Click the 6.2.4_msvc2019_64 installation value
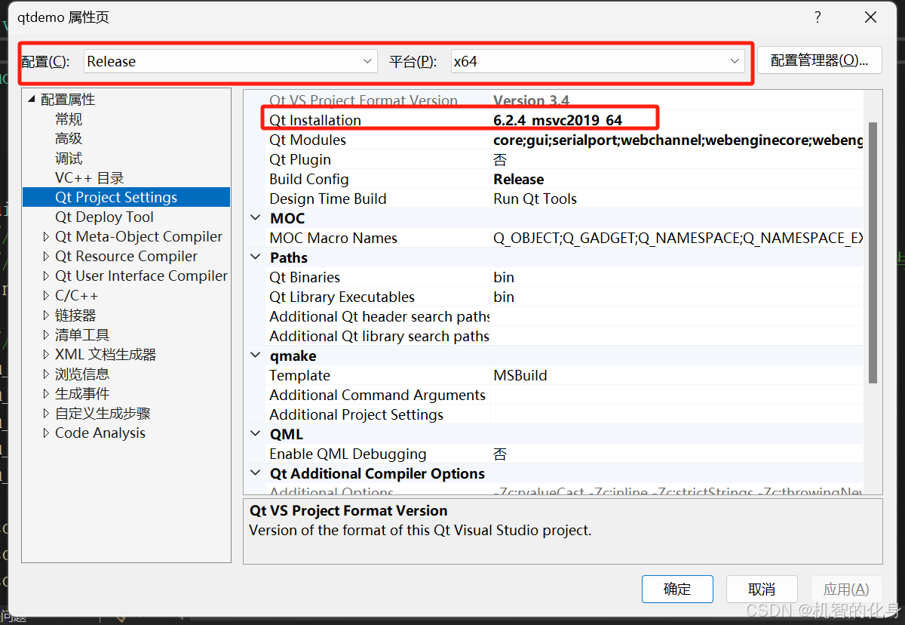Image resolution: width=905 pixels, height=625 pixels. [558, 120]
